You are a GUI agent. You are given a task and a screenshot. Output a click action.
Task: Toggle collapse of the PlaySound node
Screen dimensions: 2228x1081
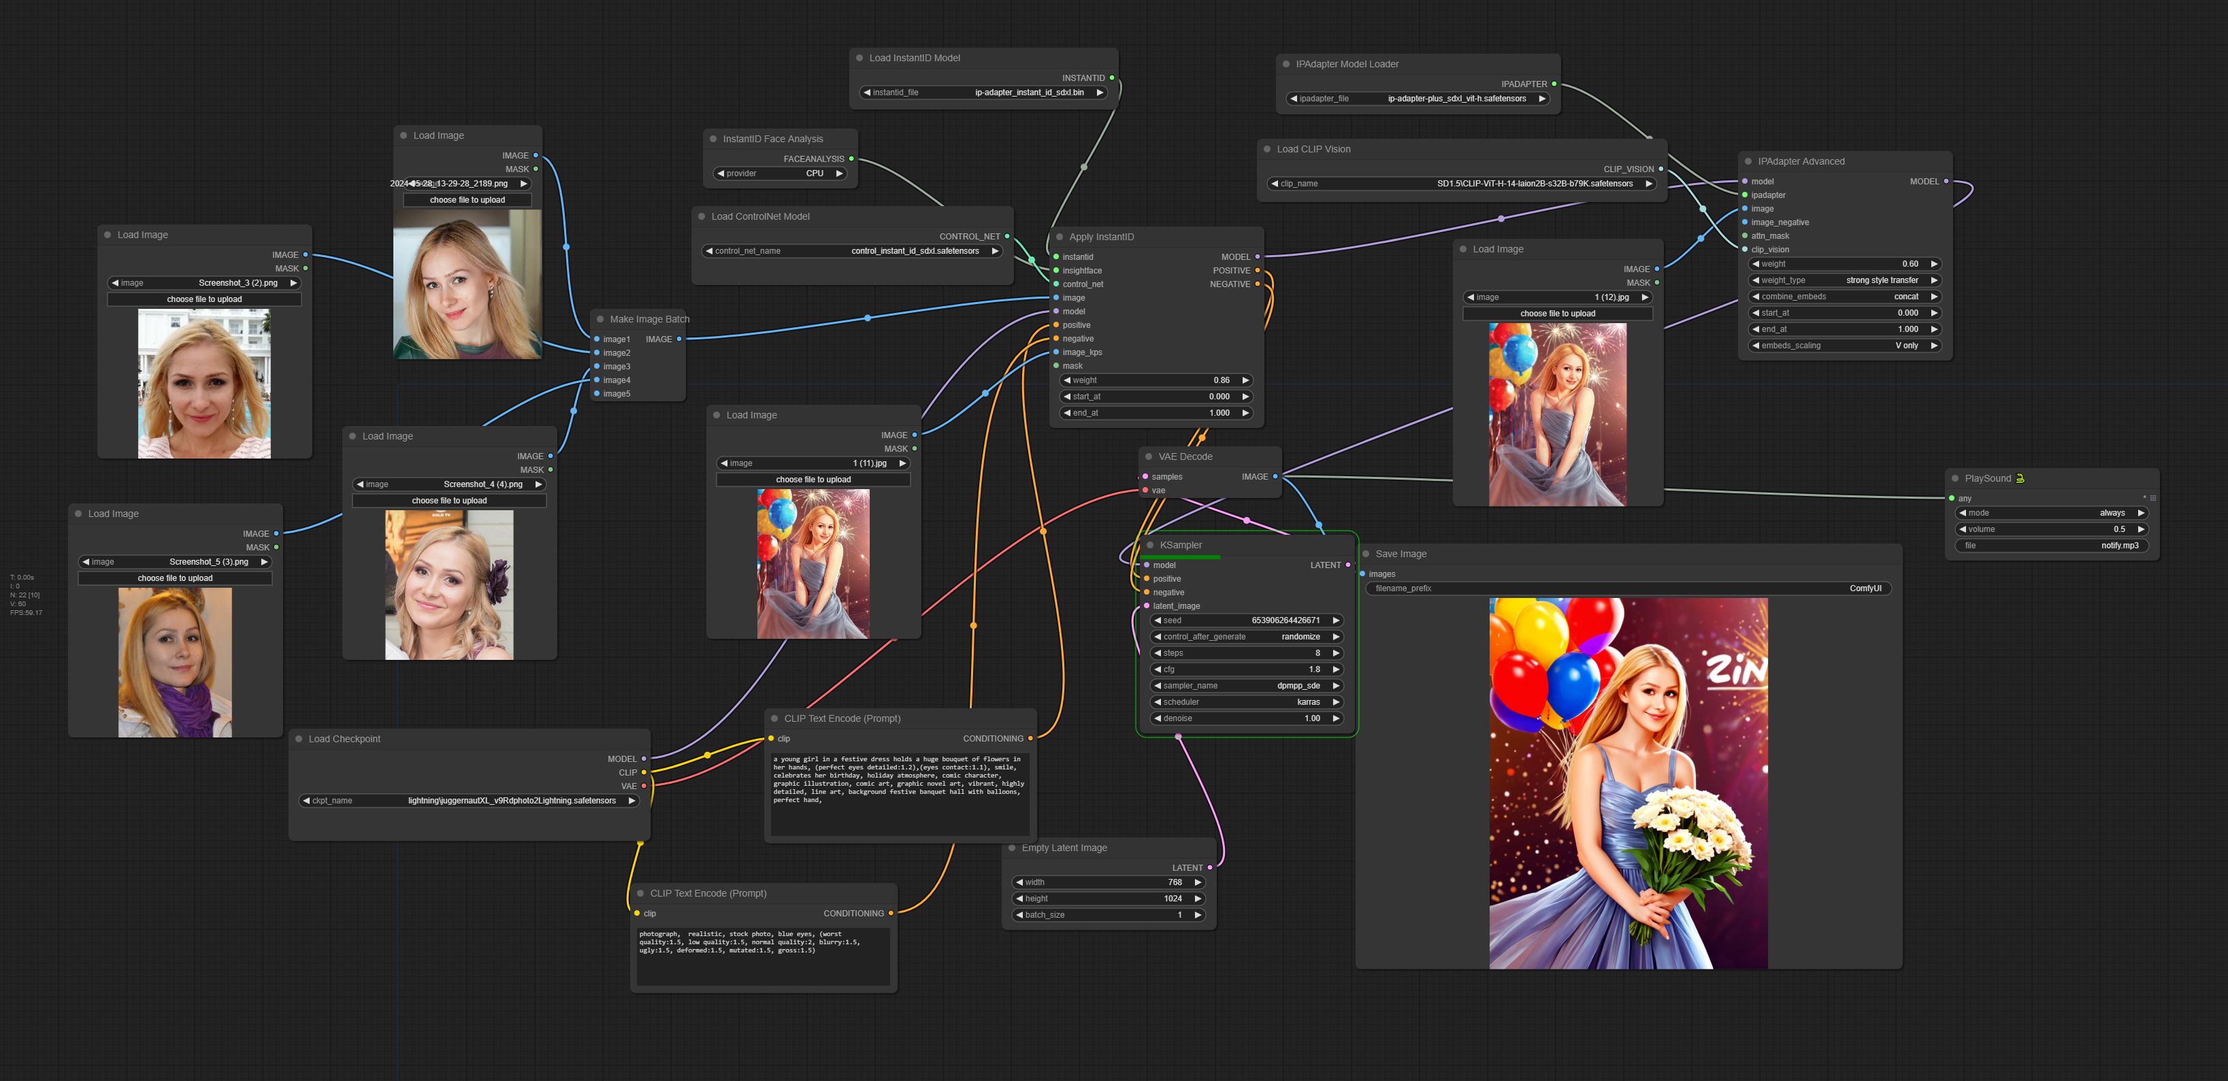(1954, 478)
